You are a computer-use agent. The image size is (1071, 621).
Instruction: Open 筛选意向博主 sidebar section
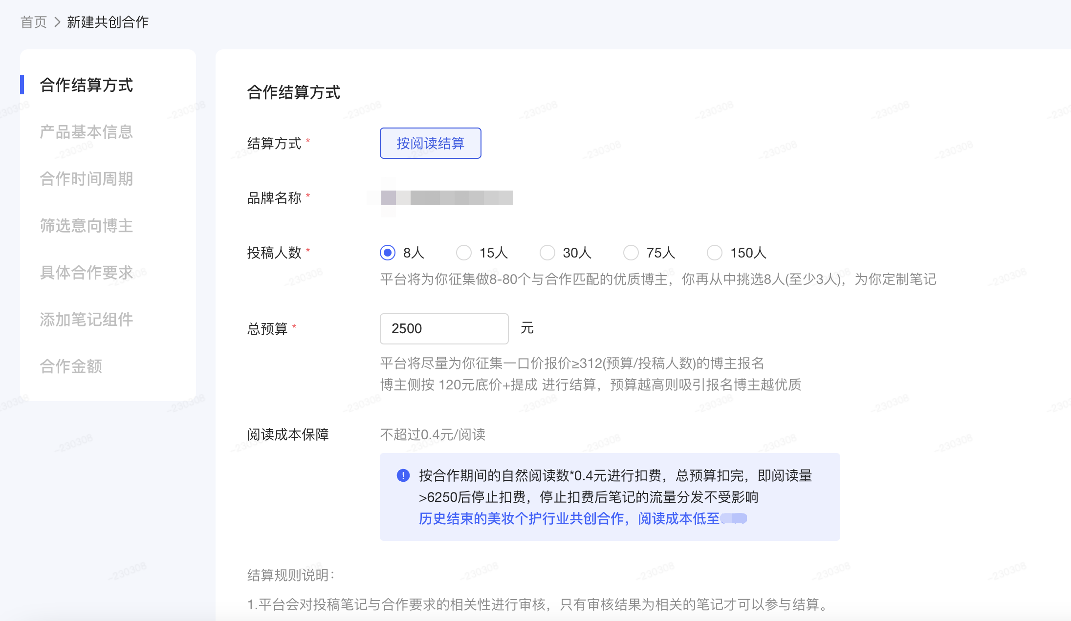(87, 226)
